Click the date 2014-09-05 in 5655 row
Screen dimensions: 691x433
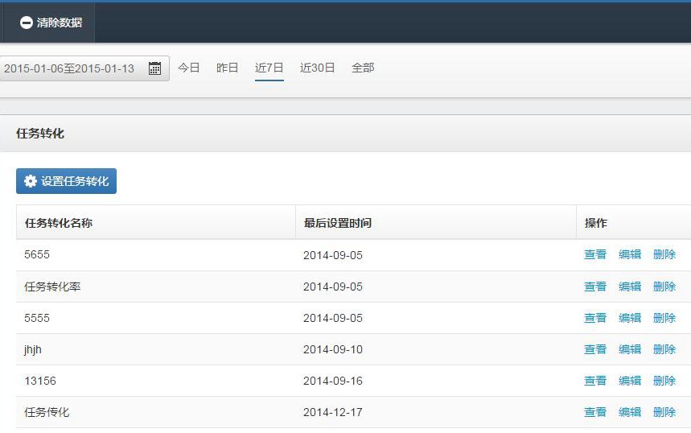pyautogui.click(x=333, y=255)
